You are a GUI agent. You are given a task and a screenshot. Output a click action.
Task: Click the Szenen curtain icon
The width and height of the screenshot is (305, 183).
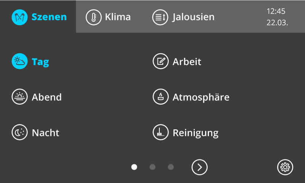pyautogui.click(x=19, y=17)
